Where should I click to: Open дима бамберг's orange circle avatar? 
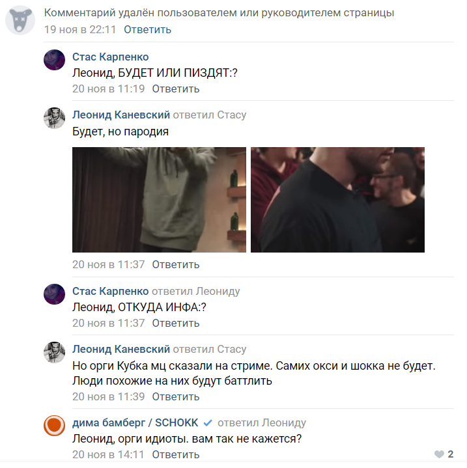(x=54, y=425)
